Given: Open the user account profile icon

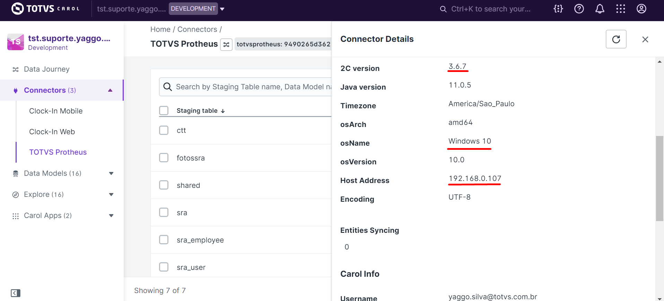Looking at the screenshot, I should (x=641, y=9).
